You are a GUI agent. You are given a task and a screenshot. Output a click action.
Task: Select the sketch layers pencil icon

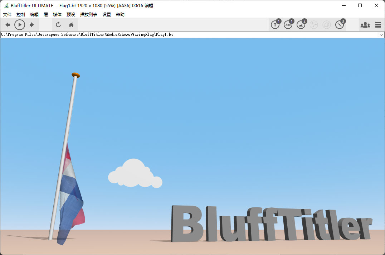340,25
